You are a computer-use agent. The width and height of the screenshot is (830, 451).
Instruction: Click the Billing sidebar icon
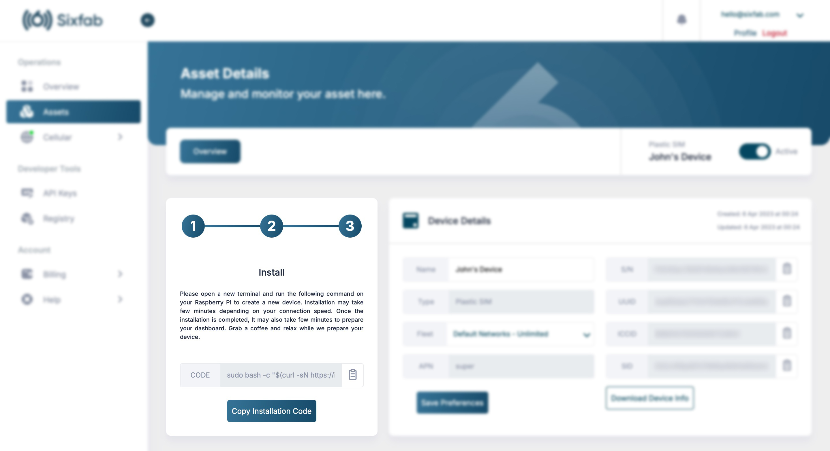click(27, 273)
